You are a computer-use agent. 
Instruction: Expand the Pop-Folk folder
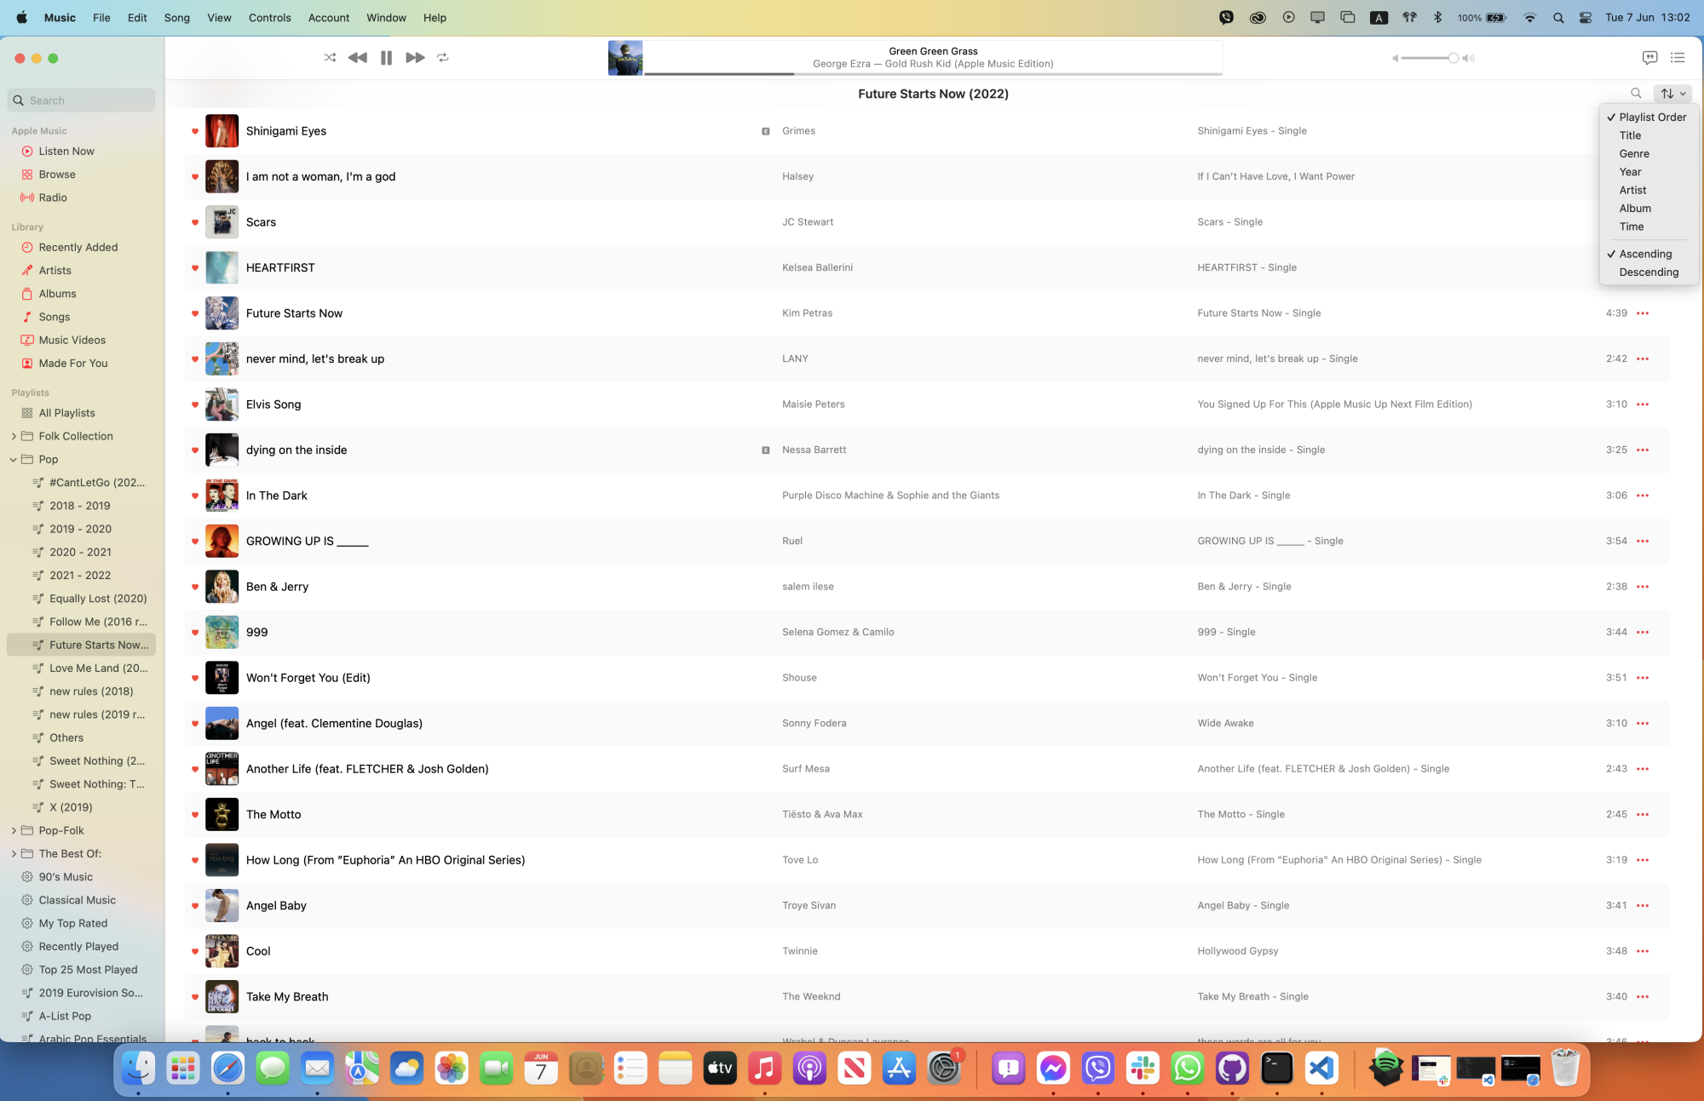point(14,831)
